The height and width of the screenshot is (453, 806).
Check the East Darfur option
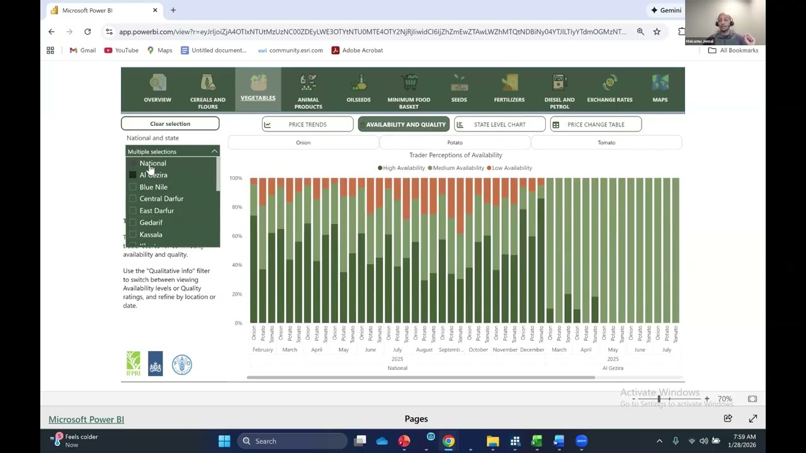coord(133,211)
